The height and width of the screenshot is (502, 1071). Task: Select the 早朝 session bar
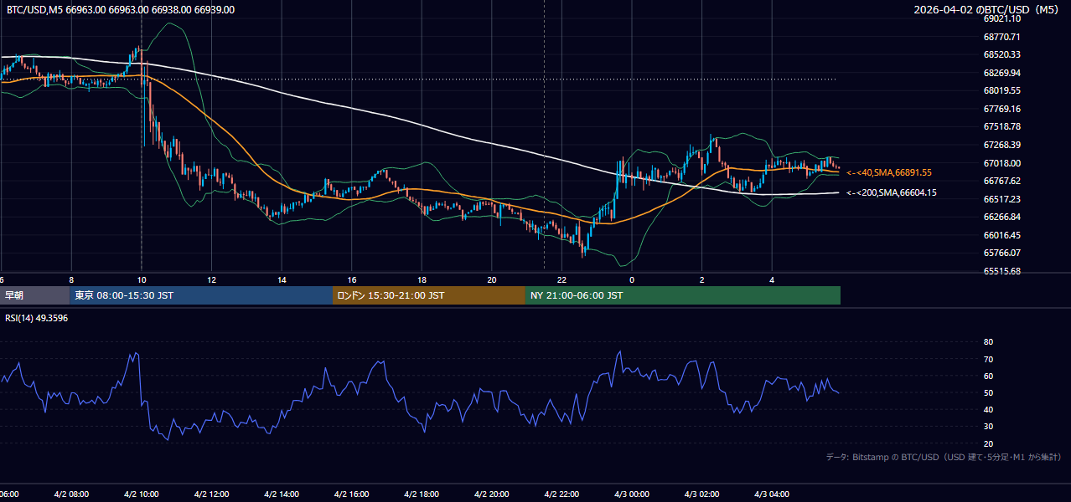(x=34, y=295)
